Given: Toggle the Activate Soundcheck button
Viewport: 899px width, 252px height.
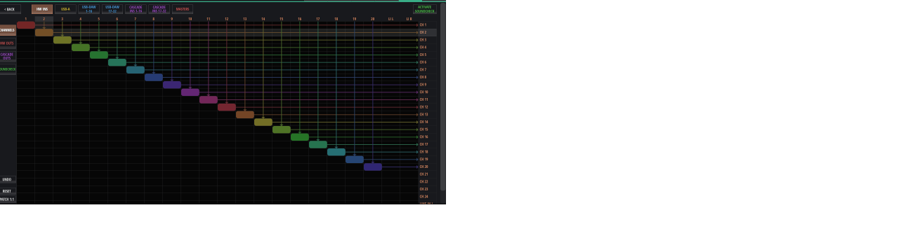Looking at the screenshot, I should [425, 9].
